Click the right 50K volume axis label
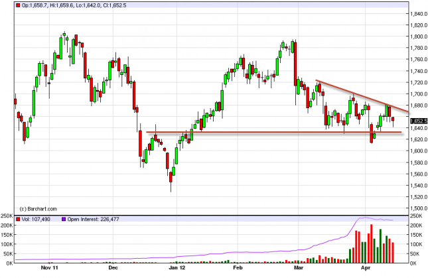The image size is (428, 278). click(415, 254)
